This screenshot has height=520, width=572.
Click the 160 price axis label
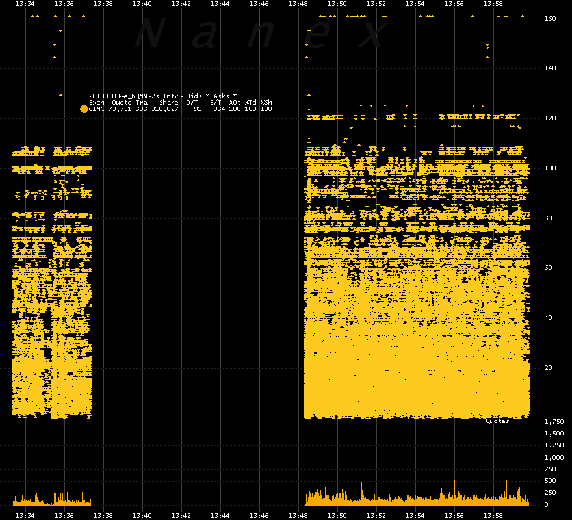(x=550, y=19)
